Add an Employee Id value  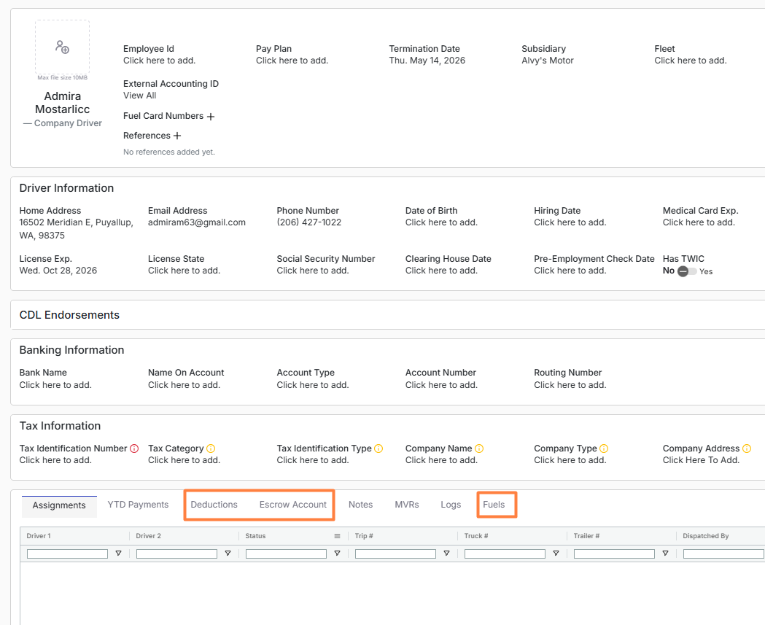click(x=159, y=61)
